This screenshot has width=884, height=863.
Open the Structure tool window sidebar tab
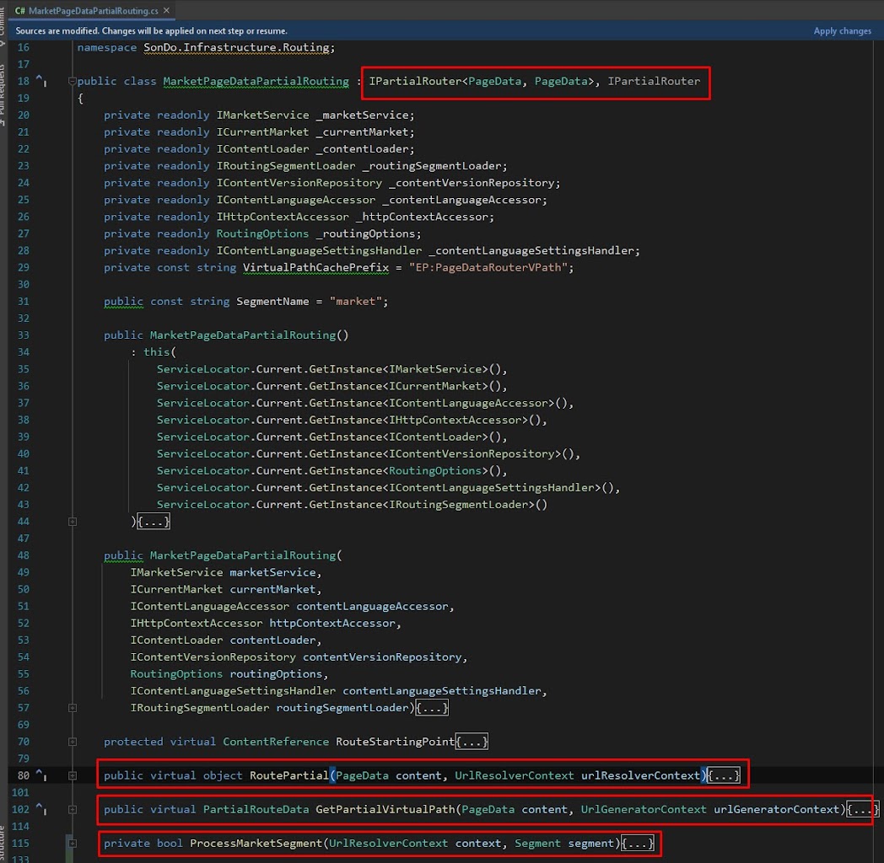[x=3, y=842]
